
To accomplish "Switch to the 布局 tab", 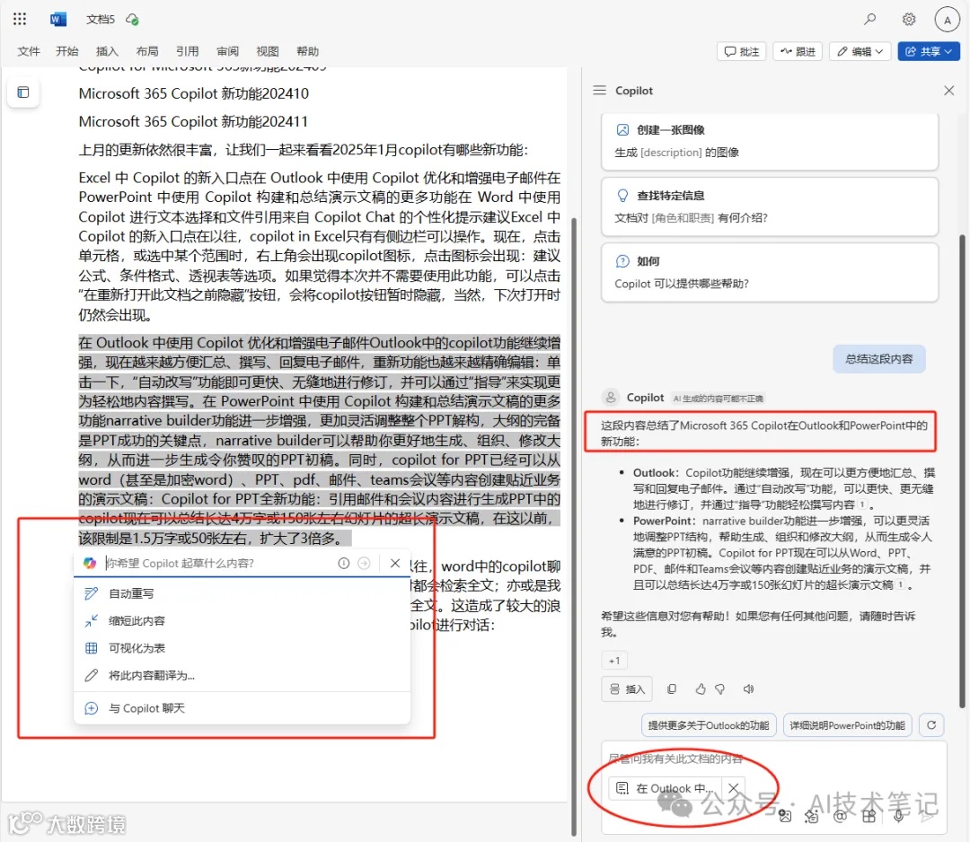I will [147, 51].
